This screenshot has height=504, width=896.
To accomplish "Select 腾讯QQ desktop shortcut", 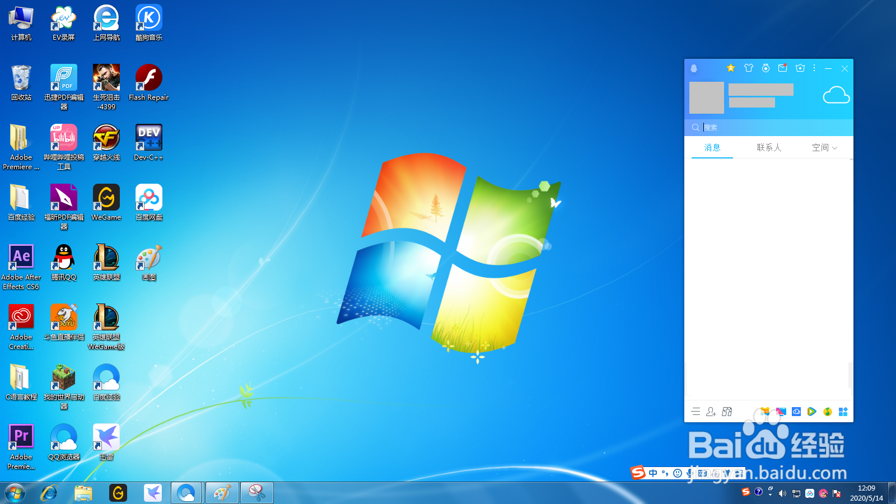I will point(64,263).
